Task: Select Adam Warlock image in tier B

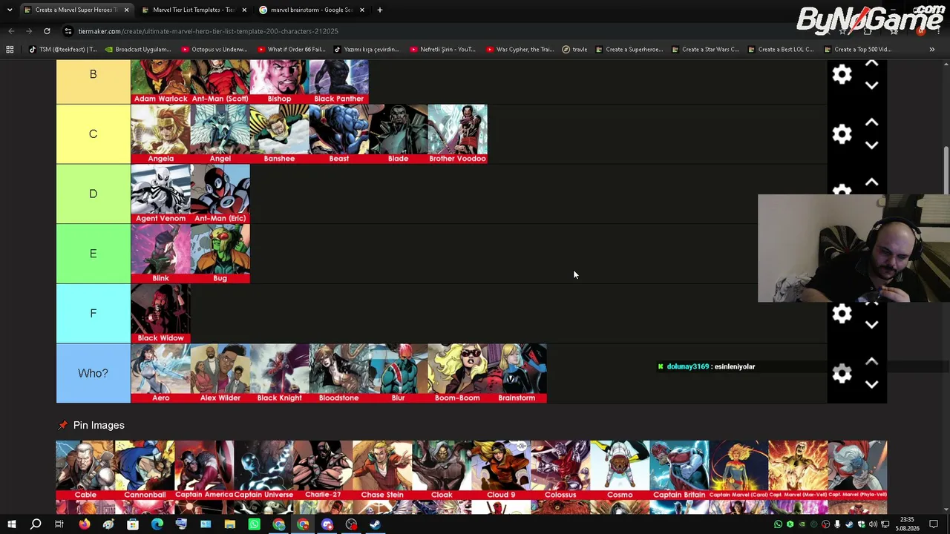Action: (x=160, y=82)
